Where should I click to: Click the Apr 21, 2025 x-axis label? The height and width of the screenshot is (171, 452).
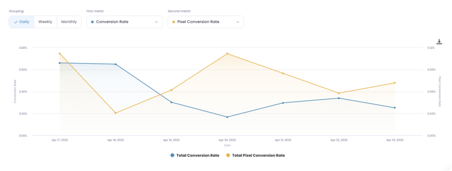(x=283, y=140)
